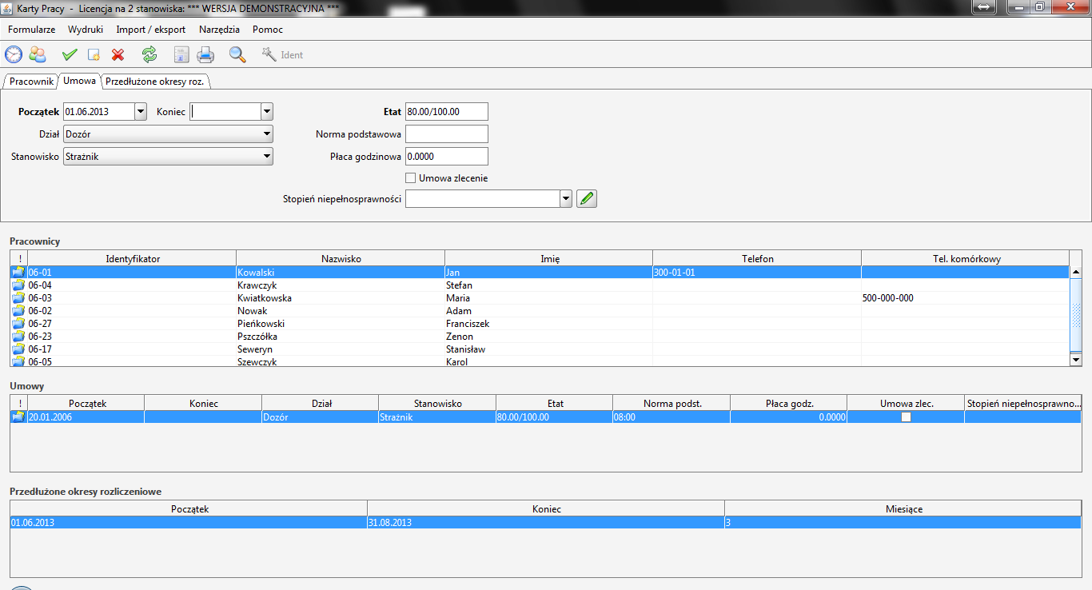Click the Norma podstawowa input field
Viewport: 1092px width, 590px height.
(x=447, y=134)
